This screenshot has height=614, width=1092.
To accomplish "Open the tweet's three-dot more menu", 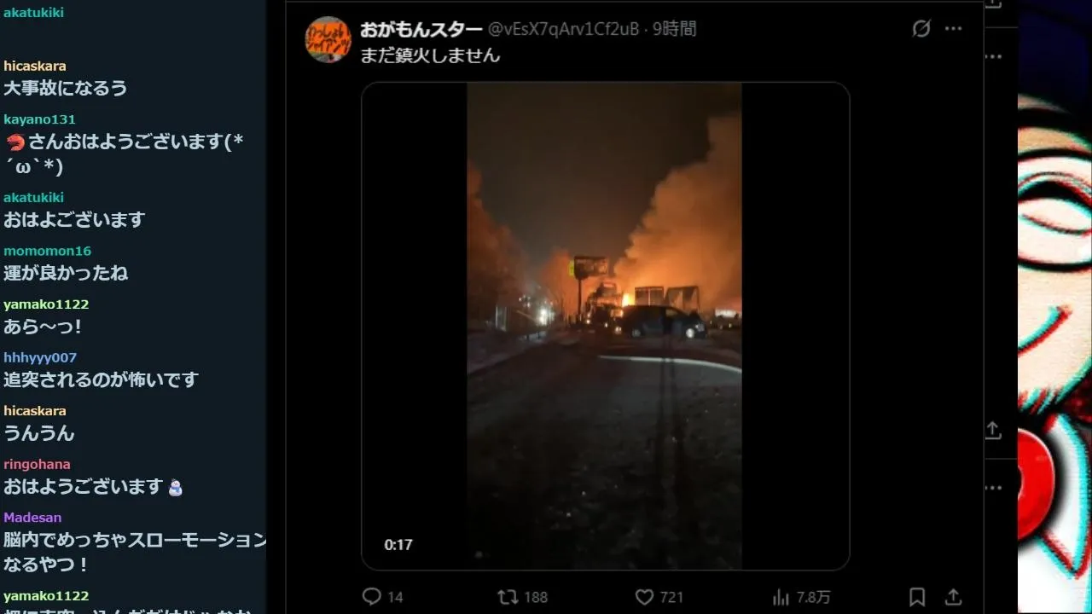I will 954,28.
